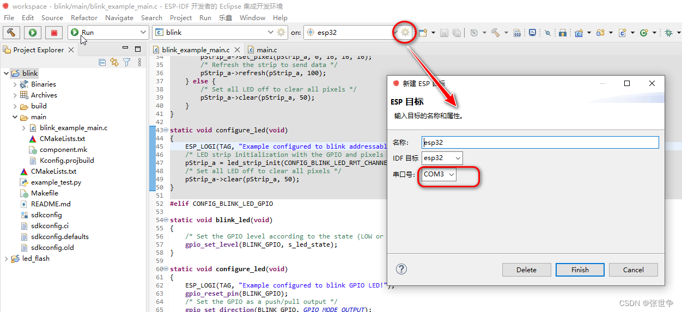Click the New wizard toolbar icon

(x=423, y=33)
